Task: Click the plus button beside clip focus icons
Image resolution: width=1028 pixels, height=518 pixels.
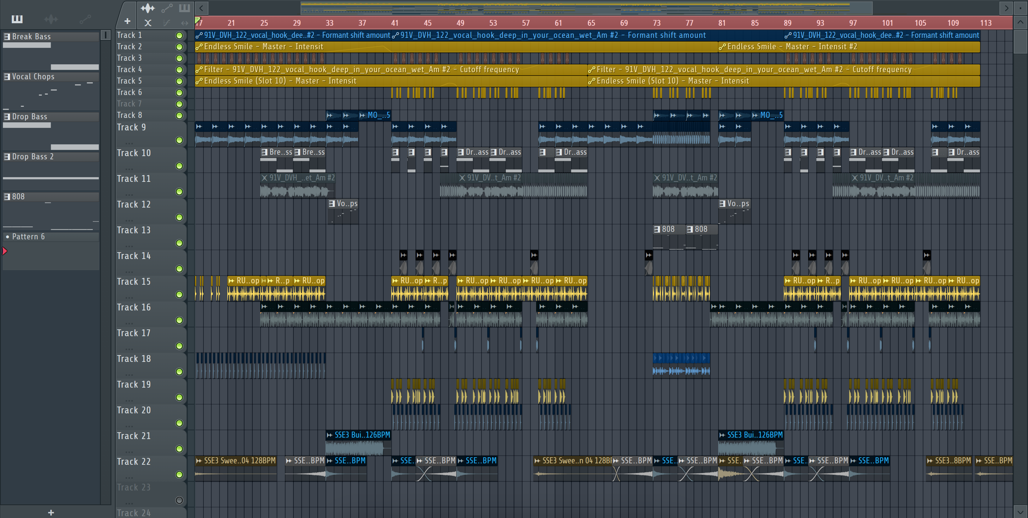Action: coord(127,21)
